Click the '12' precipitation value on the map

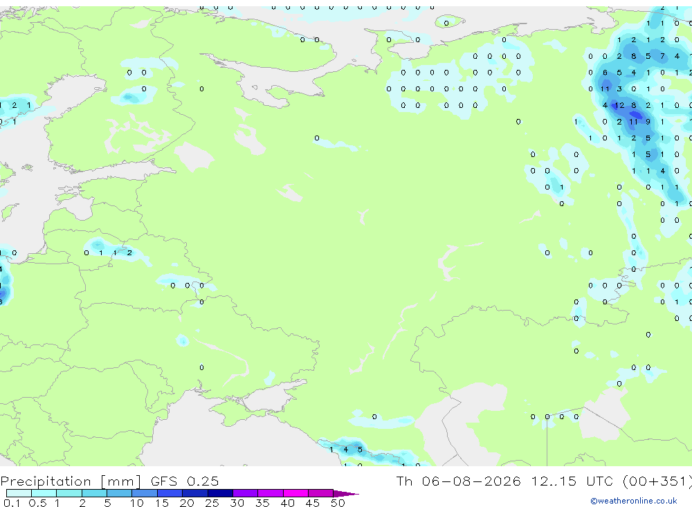click(619, 105)
